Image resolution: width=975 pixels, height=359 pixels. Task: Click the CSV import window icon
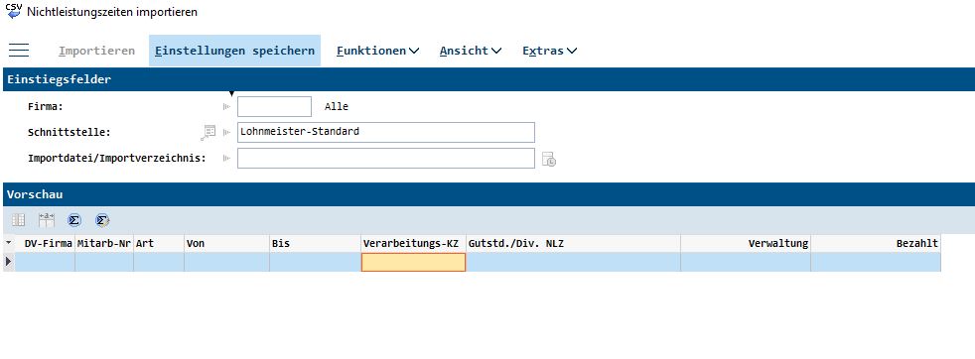13,11
